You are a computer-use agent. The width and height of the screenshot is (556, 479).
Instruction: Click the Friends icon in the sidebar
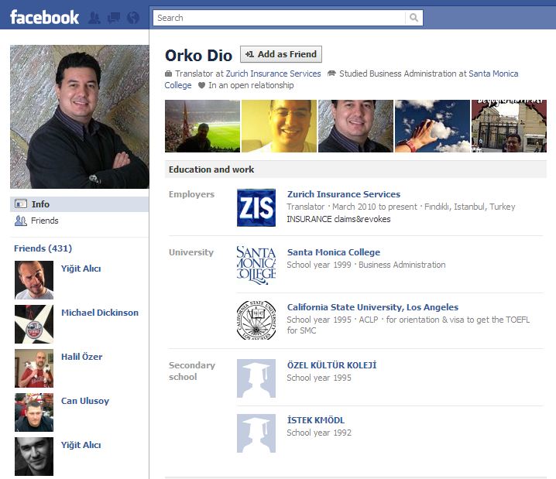[x=21, y=221]
